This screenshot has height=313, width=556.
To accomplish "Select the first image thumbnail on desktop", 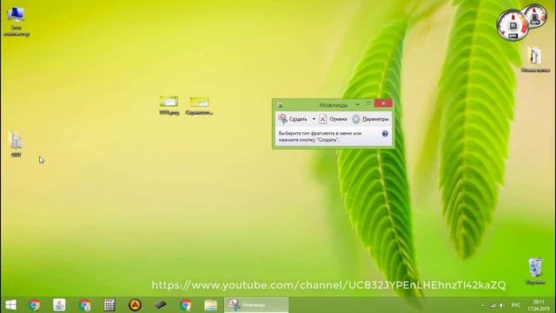I will [169, 105].
